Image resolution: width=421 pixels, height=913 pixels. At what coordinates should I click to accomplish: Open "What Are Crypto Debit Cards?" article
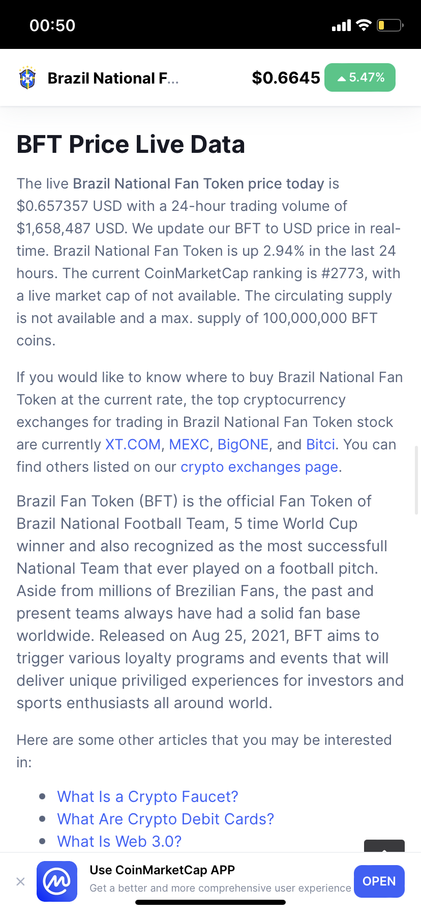(x=165, y=819)
